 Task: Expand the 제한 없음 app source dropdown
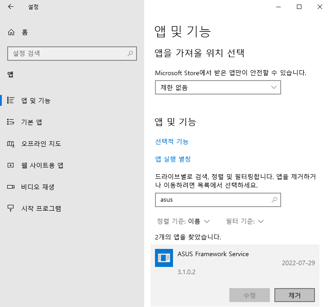click(x=218, y=87)
